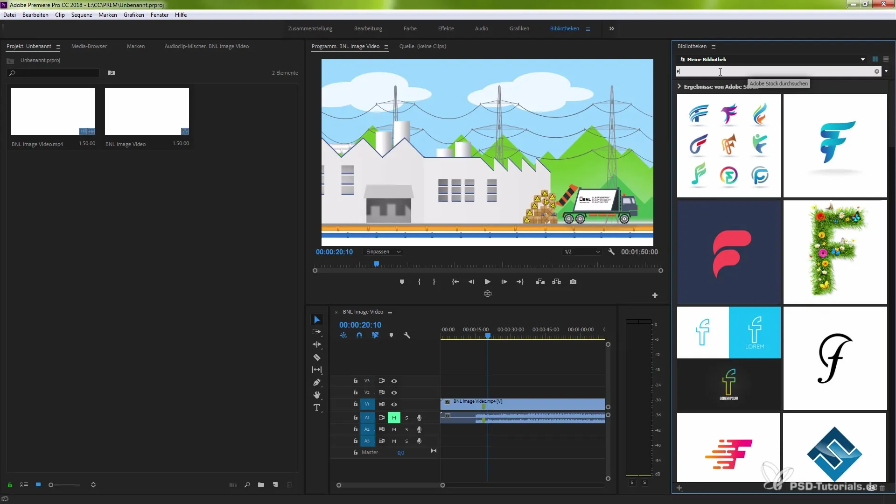
Task: Switch to the Media-Browser tab
Action: (x=89, y=46)
